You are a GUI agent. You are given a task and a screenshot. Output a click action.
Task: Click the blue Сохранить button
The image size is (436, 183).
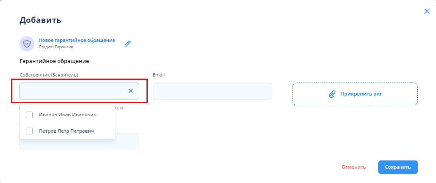[398, 167]
